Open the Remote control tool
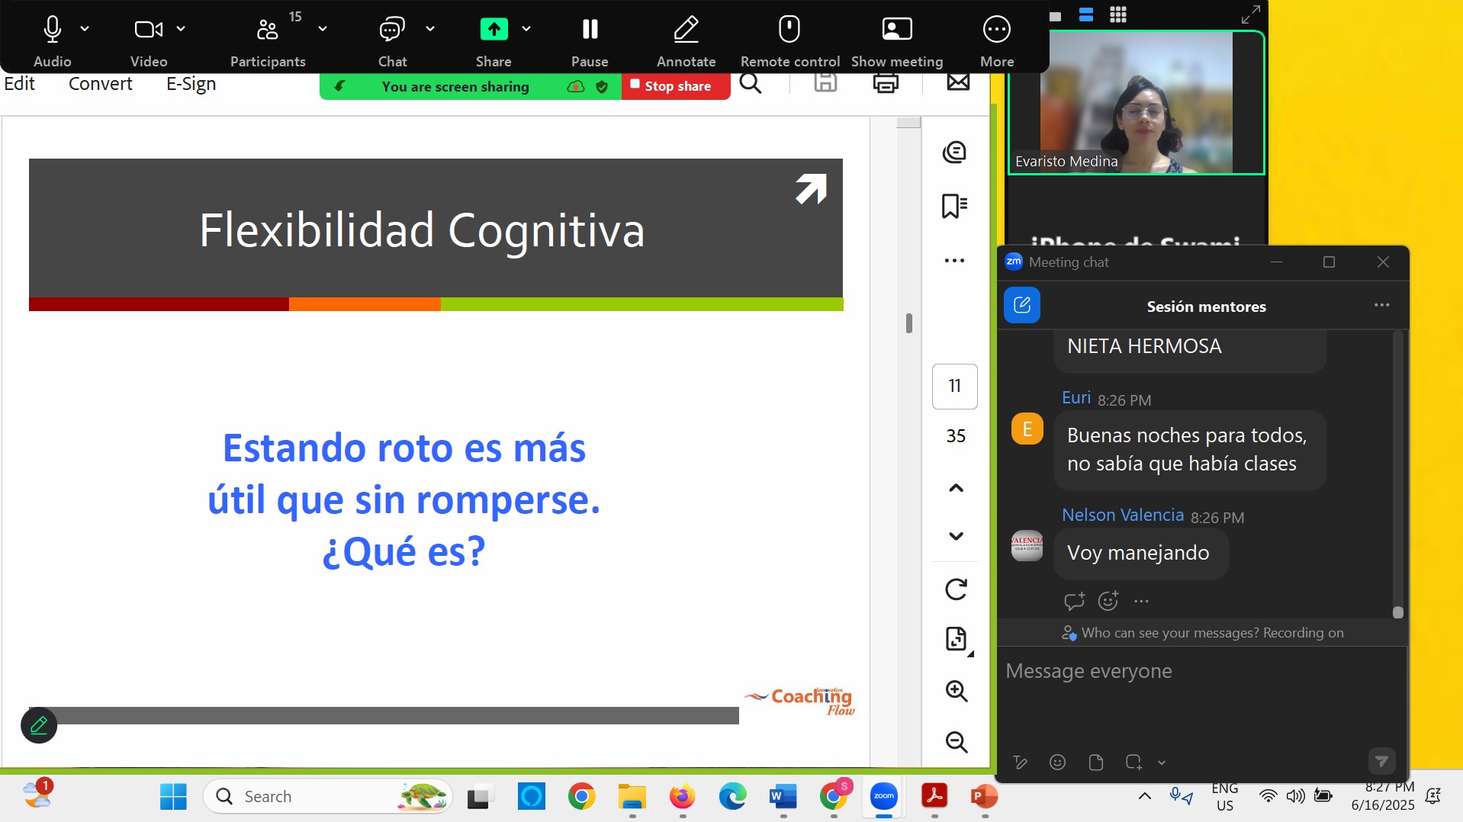Screen dimensions: 1463x822 [x=789, y=31]
